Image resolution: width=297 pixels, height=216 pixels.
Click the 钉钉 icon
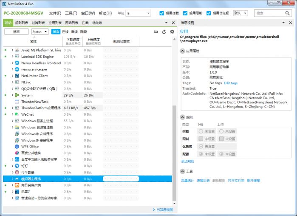[17, 166]
